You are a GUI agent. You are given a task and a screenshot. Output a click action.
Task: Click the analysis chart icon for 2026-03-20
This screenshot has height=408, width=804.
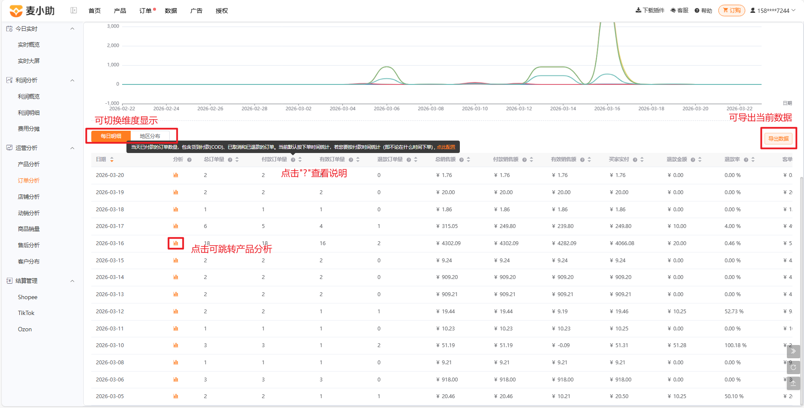pos(176,175)
